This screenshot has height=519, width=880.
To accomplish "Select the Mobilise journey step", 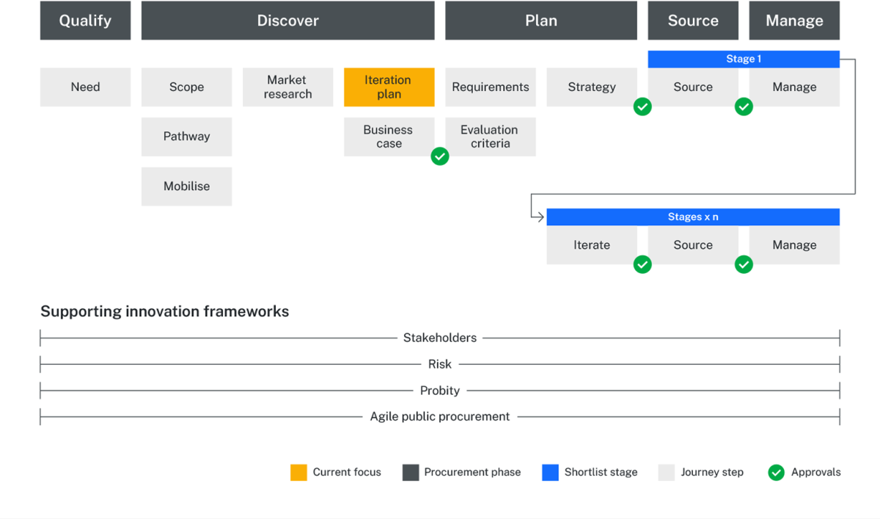I will click(x=186, y=186).
